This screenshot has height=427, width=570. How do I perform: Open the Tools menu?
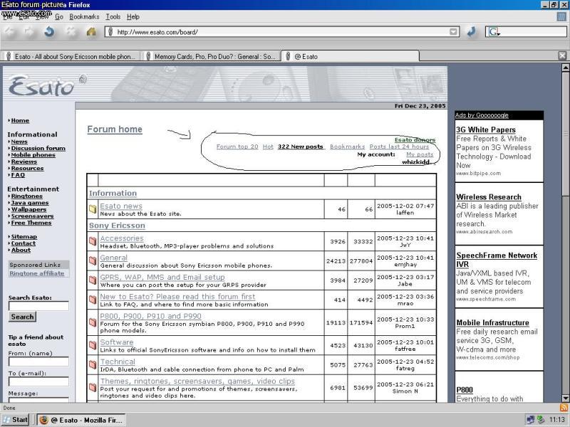coord(113,16)
